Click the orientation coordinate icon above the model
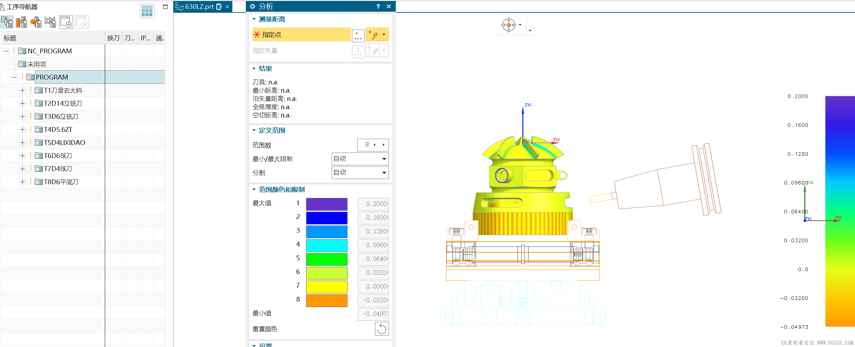The height and width of the screenshot is (347, 855). (509, 24)
